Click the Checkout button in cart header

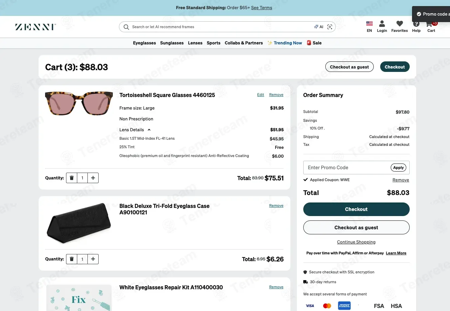click(x=395, y=67)
